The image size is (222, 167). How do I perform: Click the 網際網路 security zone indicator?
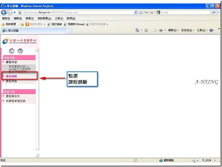point(166,160)
